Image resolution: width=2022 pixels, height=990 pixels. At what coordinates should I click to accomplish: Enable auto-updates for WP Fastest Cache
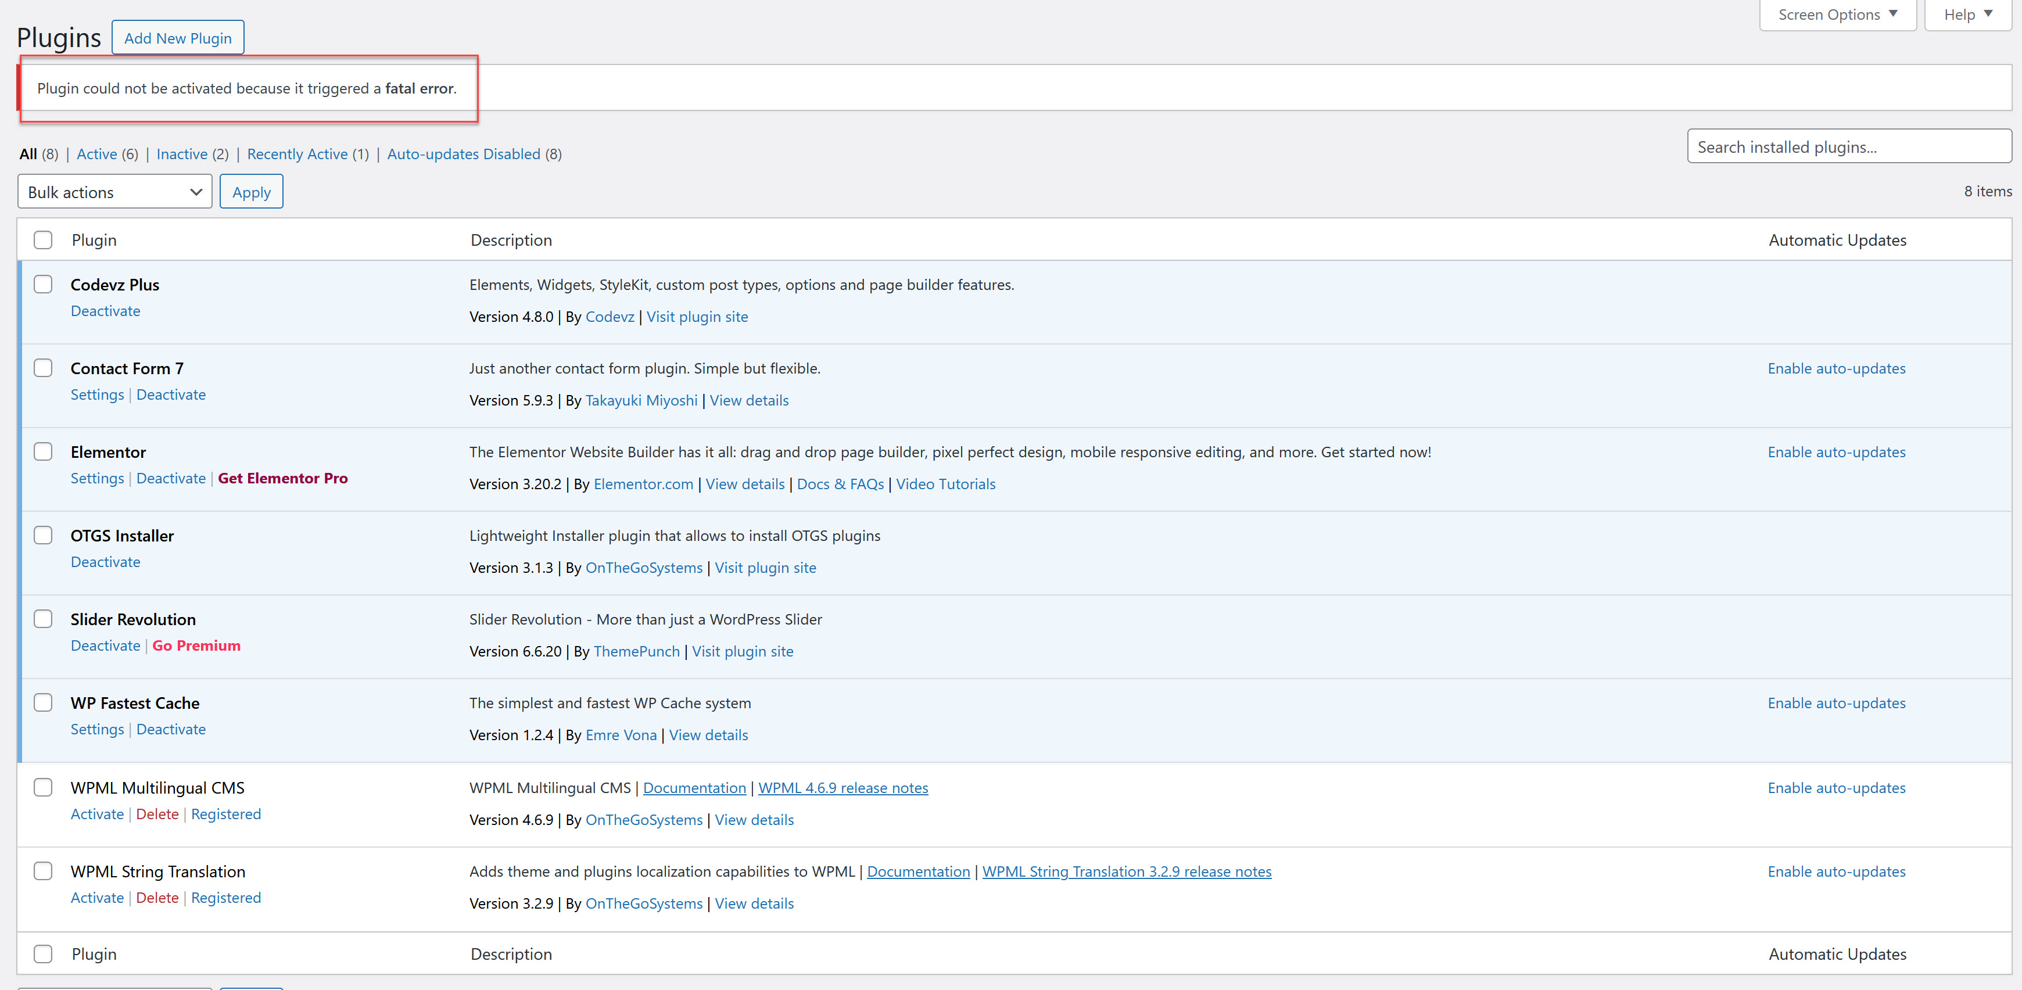1836,702
